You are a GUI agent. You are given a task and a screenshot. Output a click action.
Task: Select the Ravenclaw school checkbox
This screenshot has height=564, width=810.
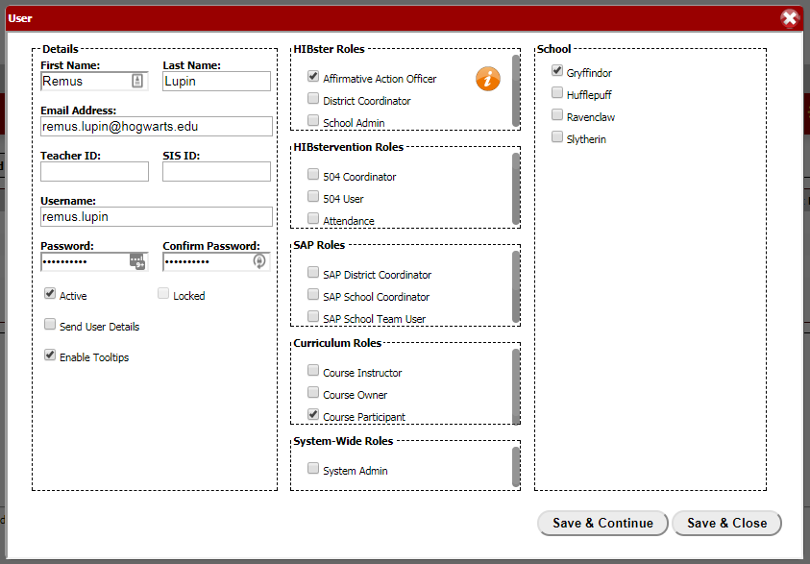[557, 114]
